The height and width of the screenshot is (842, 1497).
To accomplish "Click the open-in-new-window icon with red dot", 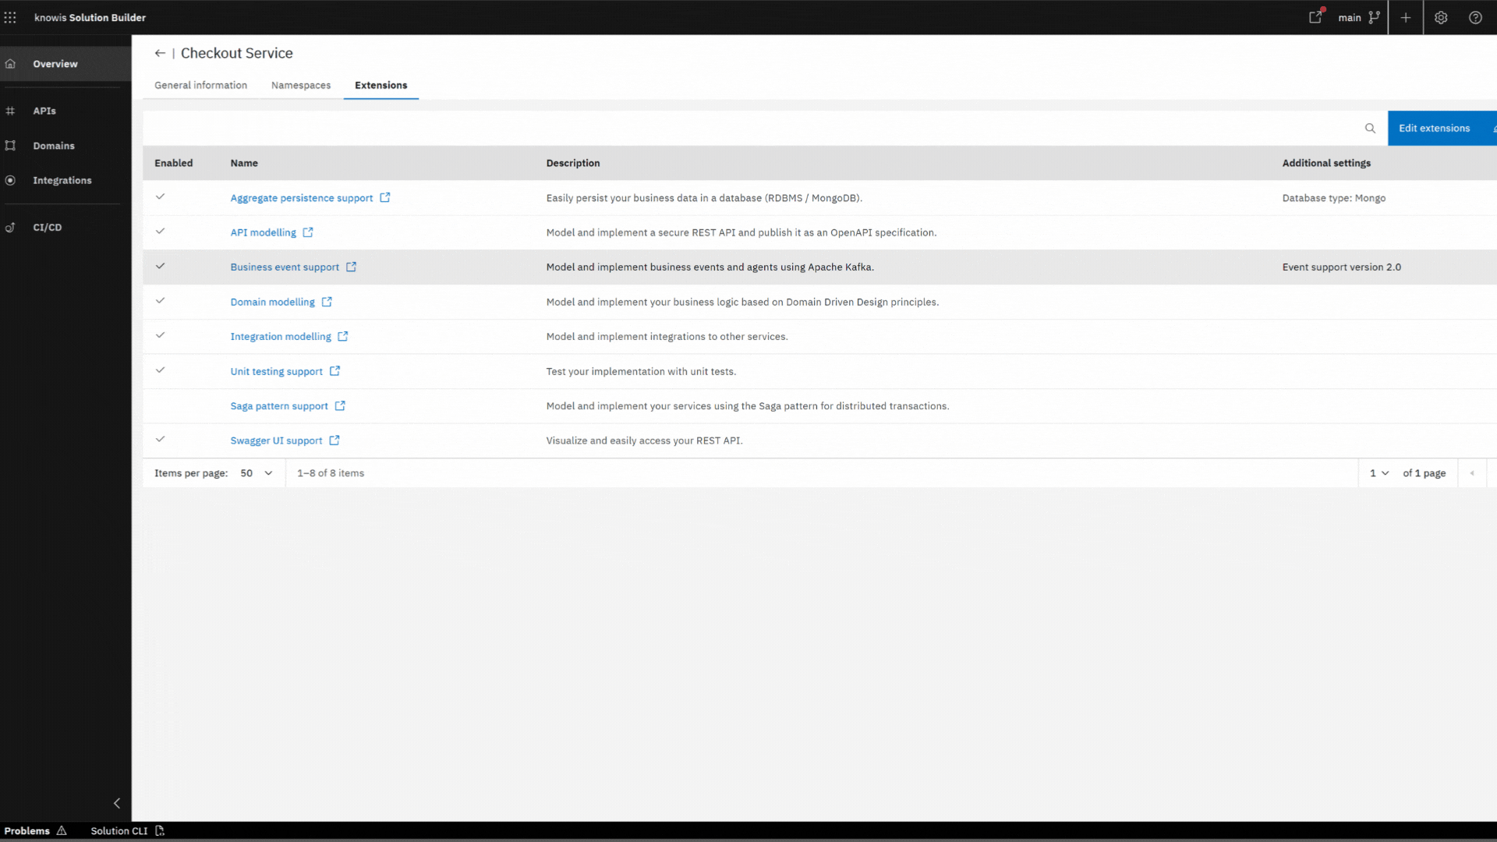I will click(1315, 16).
